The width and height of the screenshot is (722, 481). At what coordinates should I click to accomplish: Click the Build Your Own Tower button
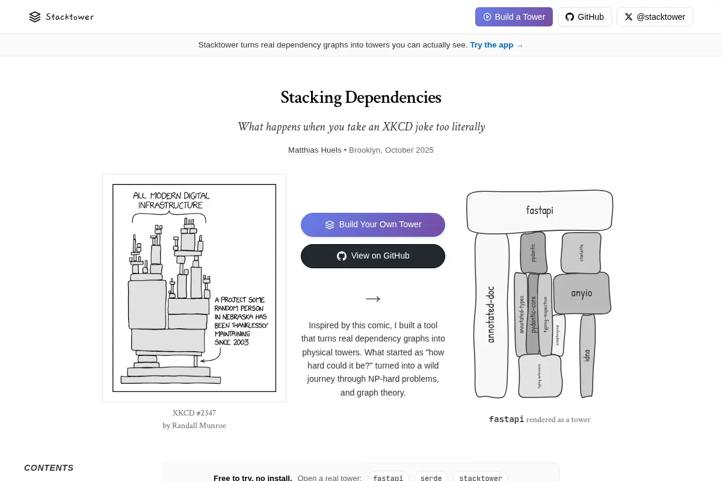click(373, 225)
